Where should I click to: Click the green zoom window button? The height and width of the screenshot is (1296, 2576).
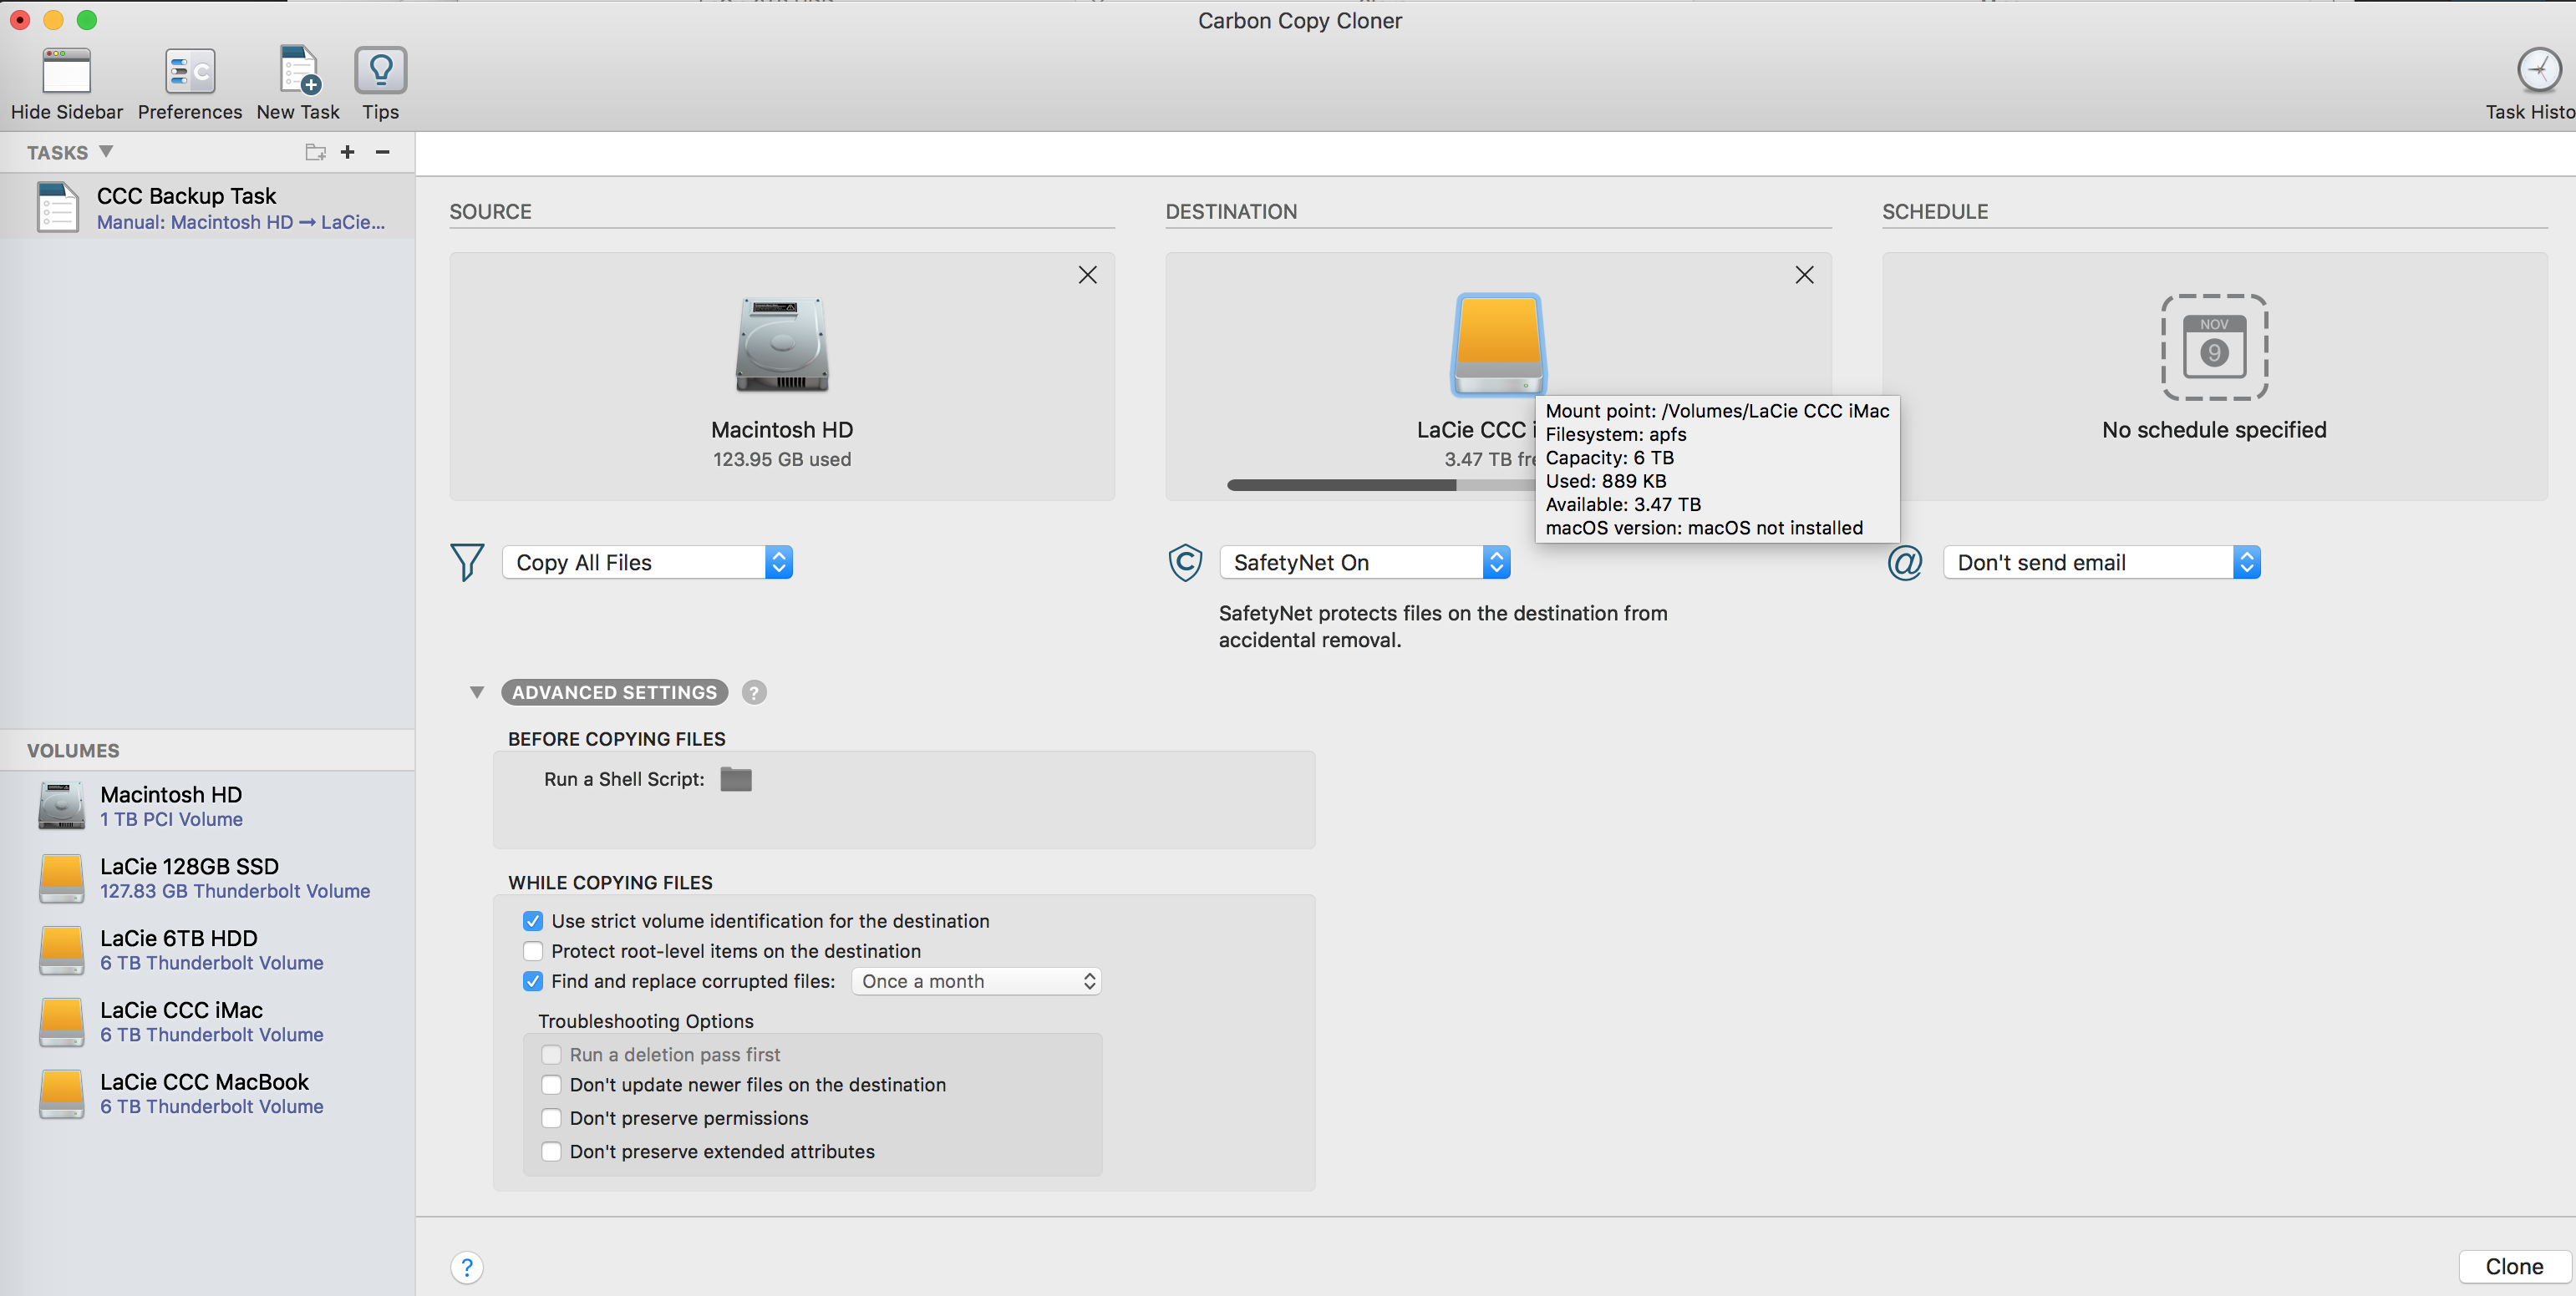click(87, 19)
